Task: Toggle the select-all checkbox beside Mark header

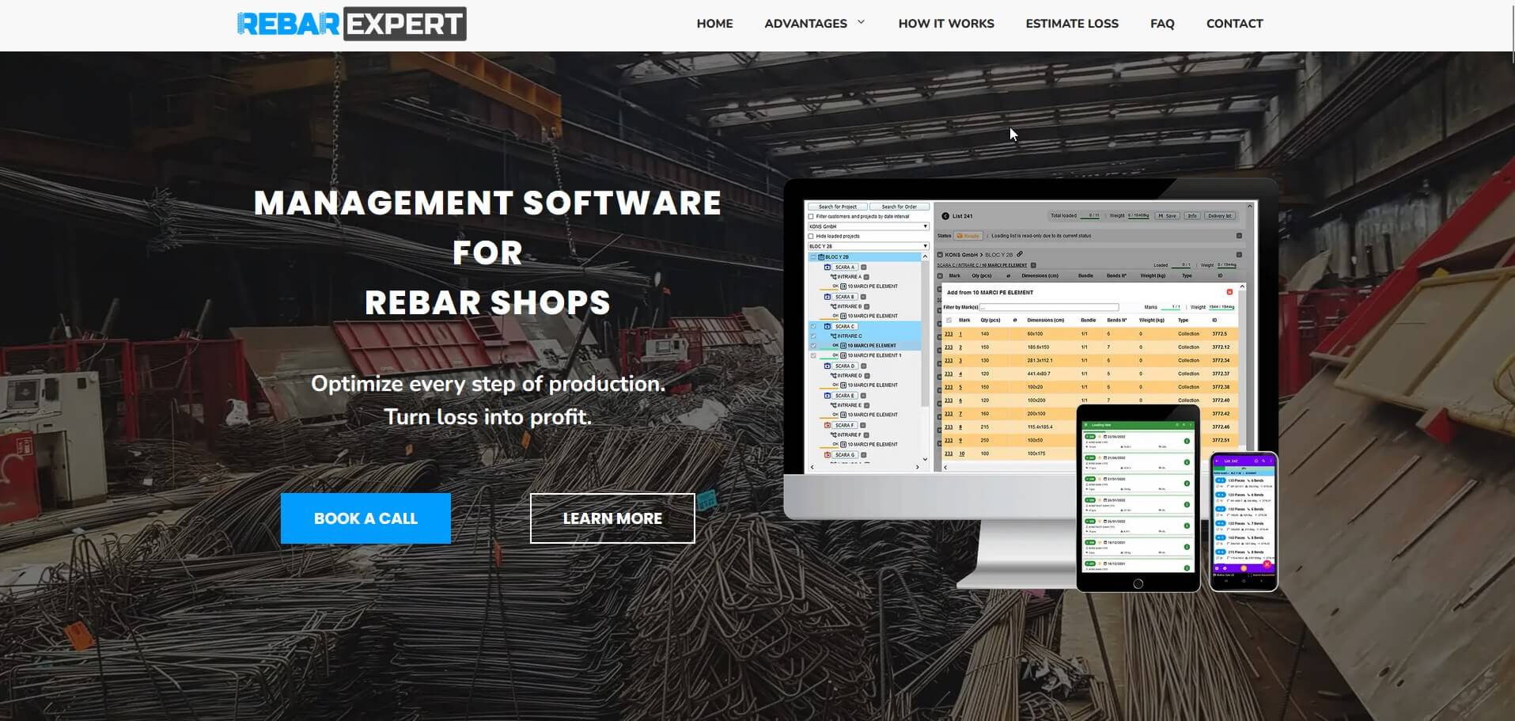Action: point(949,321)
